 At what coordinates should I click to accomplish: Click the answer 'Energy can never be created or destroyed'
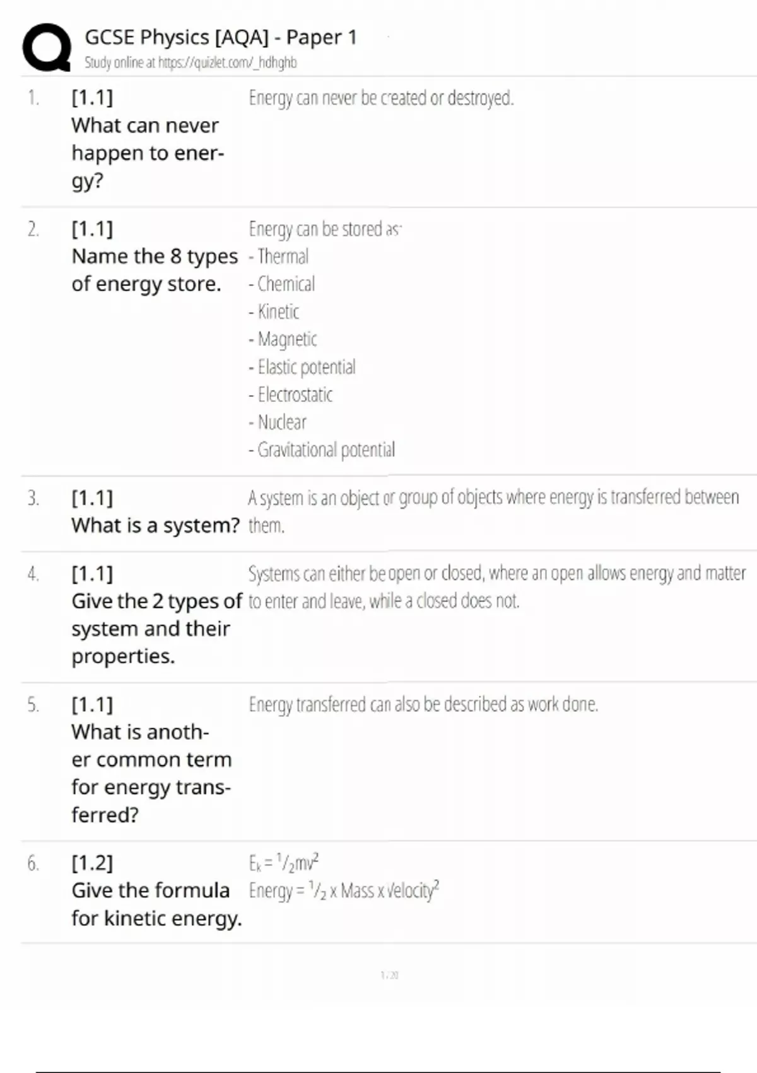pyautogui.click(x=381, y=98)
